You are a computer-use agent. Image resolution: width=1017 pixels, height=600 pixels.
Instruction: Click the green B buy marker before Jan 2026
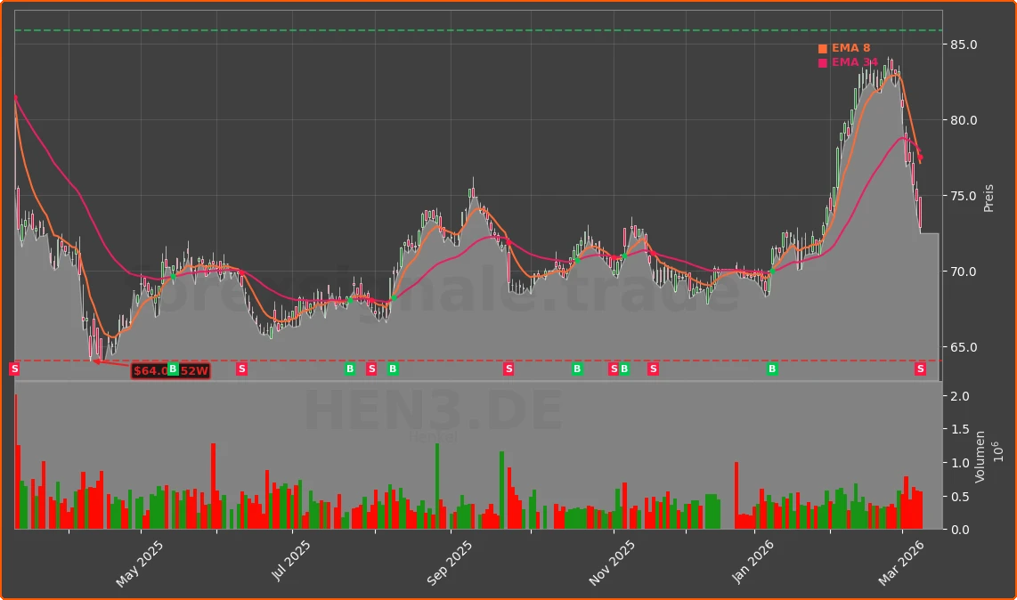(771, 369)
